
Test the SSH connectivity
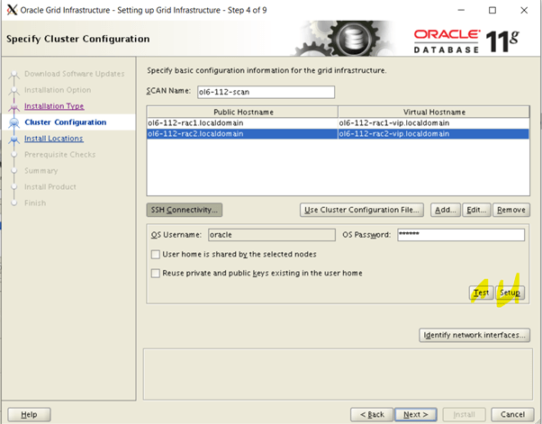coord(481,293)
